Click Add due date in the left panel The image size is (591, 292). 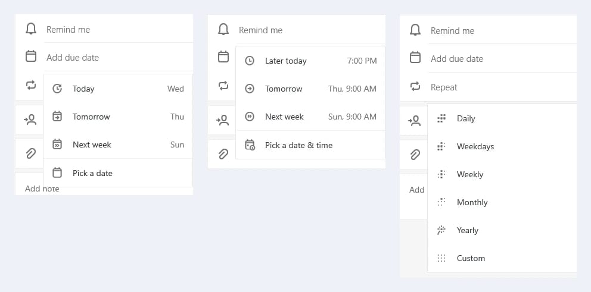pyautogui.click(x=73, y=58)
